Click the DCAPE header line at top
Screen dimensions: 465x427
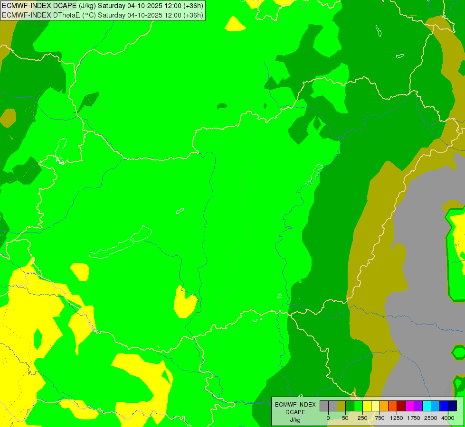pyautogui.click(x=103, y=6)
